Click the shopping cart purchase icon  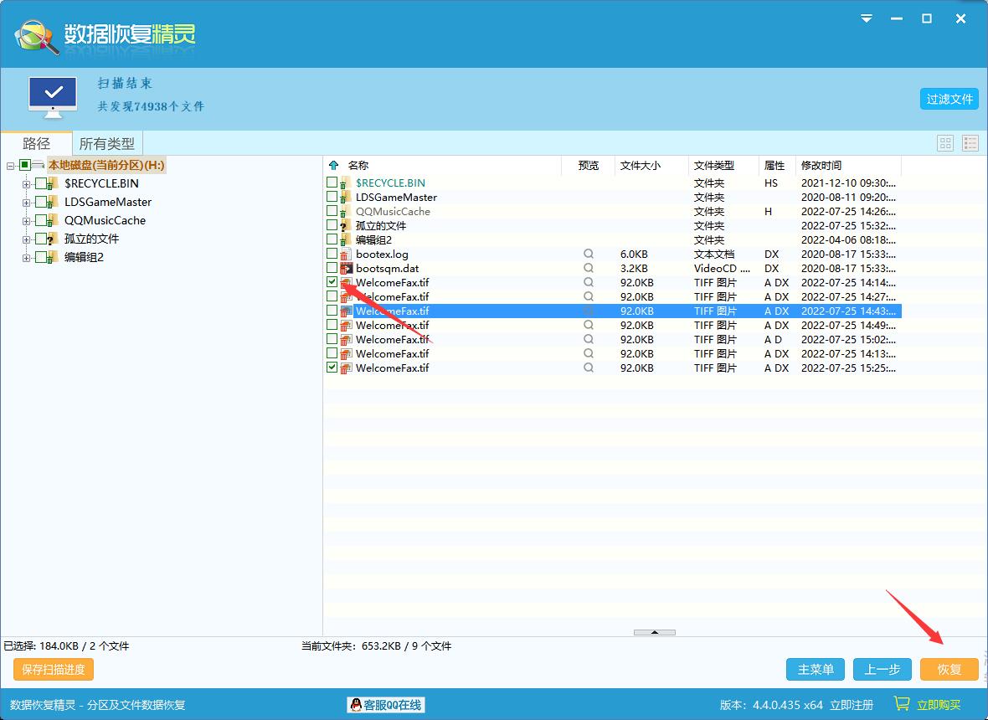(x=901, y=704)
